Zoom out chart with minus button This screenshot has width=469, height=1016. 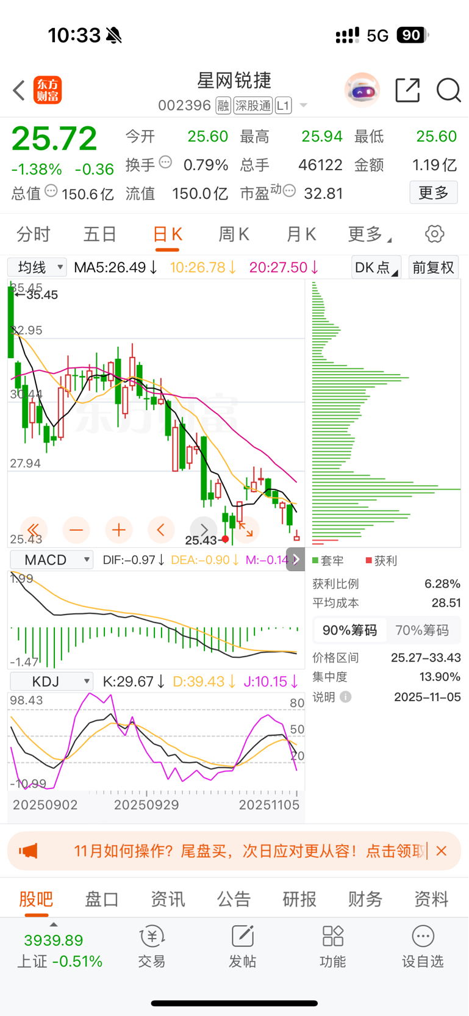(x=76, y=530)
